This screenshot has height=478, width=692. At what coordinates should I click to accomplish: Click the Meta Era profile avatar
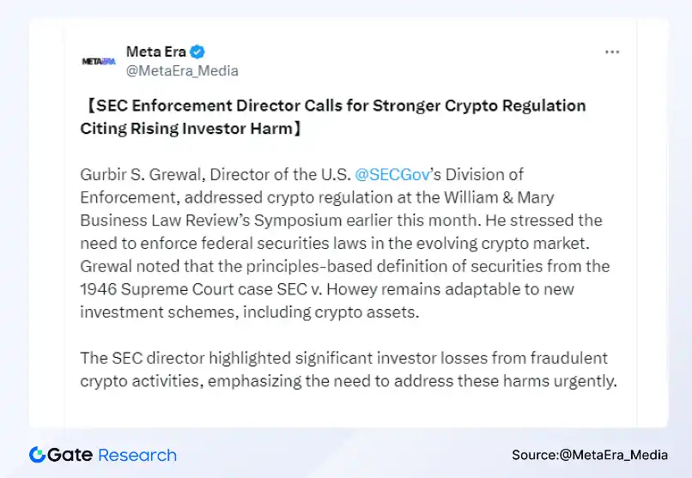[98, 61]
